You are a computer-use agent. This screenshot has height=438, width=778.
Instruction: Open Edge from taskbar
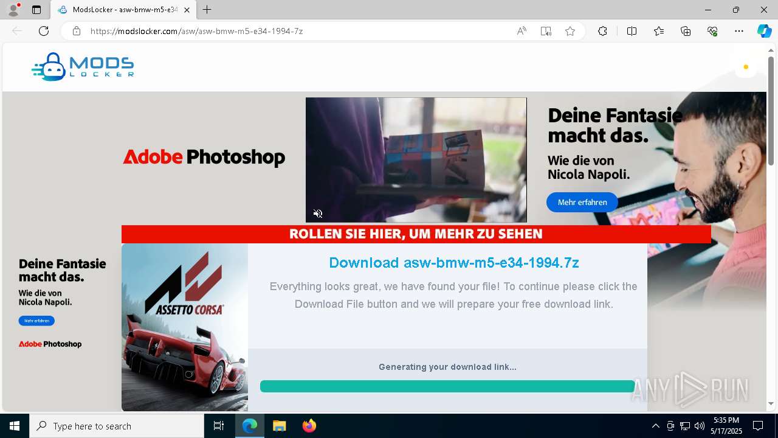[250, 426]
